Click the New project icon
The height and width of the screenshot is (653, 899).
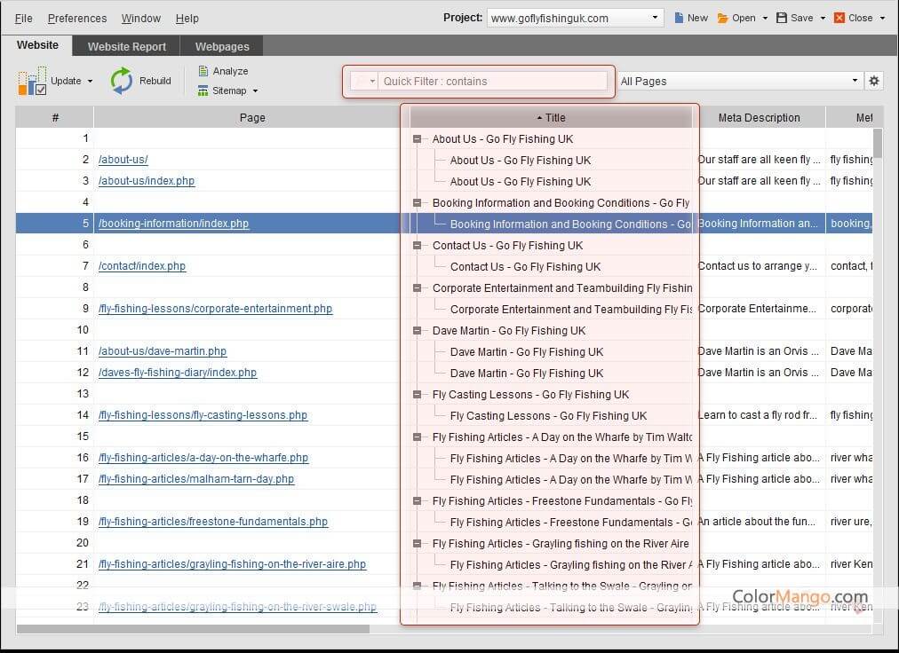click(680, 18)
